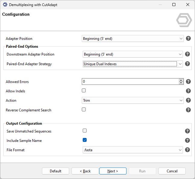Expand the Action dropdown set to Trim
The height and width of the screenshot is (179, 195).
[x=133, y=101]
